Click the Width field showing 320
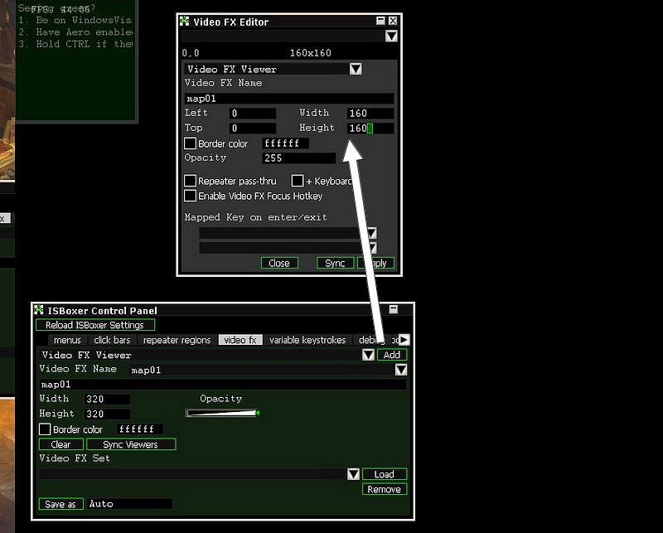Viewport: 663px width, 533px height. click(108, 399)
